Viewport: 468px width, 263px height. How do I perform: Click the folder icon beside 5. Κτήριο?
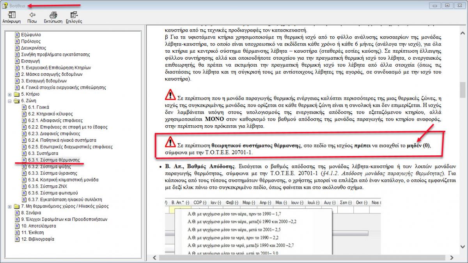(x=17, y=94)
